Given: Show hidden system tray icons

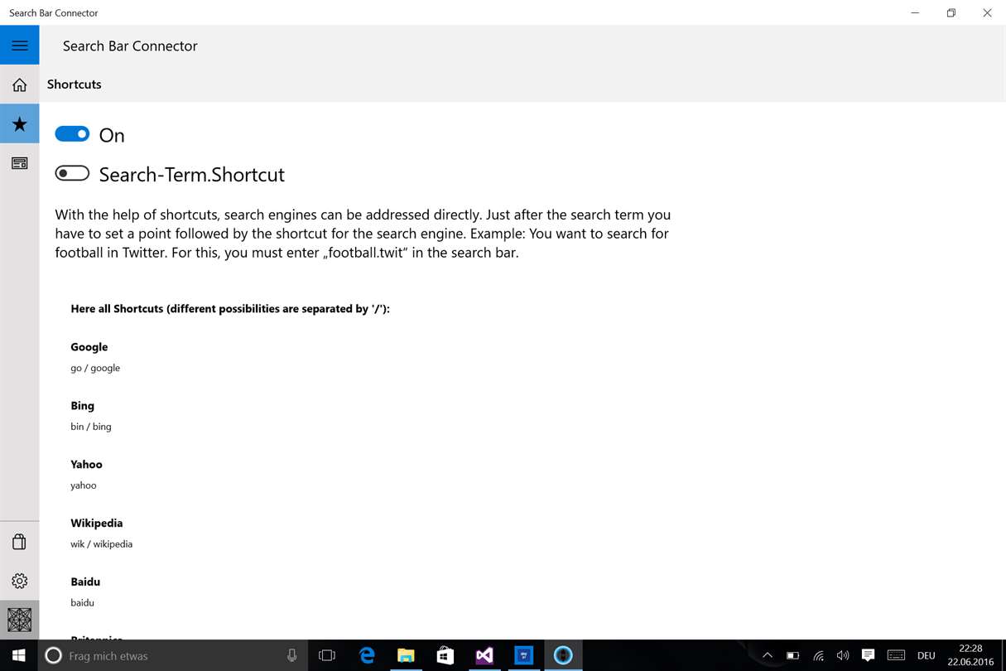Looking at the screenshot, I should pos(768,655).
